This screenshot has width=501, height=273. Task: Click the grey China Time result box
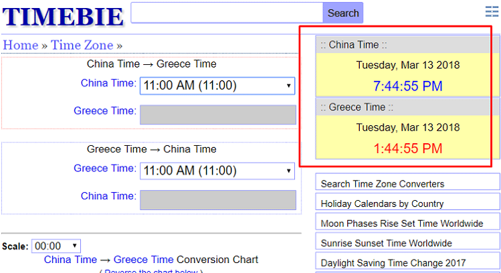217,199
